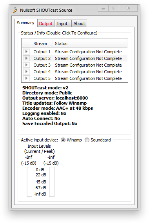
Task: Click the Status column header
Action: pyautogui.click(x=90, y=44)
